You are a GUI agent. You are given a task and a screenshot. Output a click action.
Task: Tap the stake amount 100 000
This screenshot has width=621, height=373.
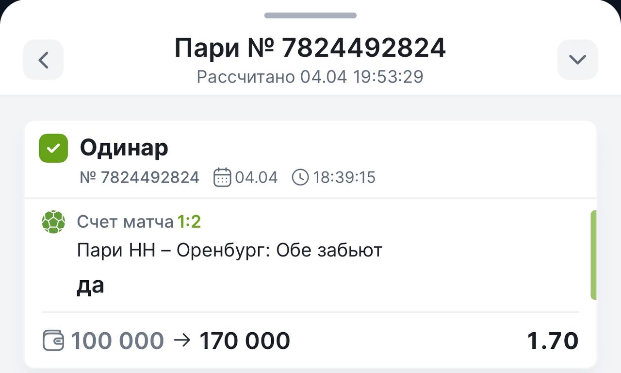pyautogui.click(x=118, y=340)
